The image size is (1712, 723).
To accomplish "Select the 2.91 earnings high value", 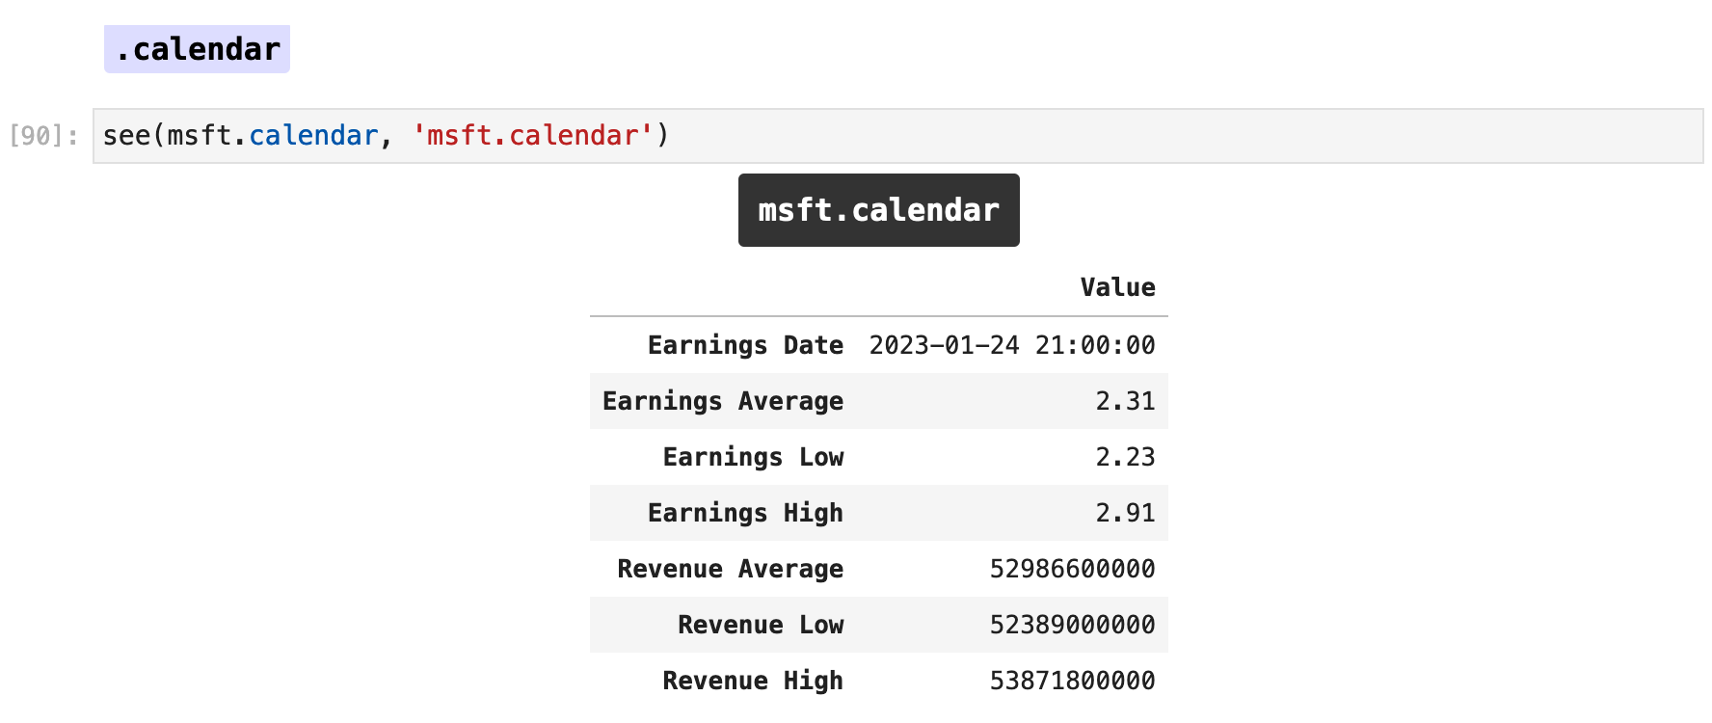I will pyautogui.click(x=1125, y=513).
